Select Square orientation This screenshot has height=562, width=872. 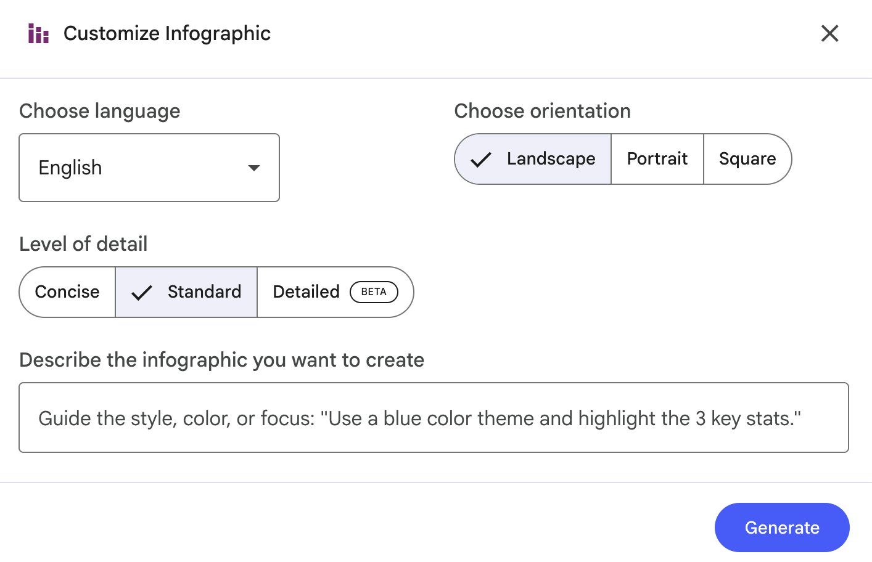747,159
